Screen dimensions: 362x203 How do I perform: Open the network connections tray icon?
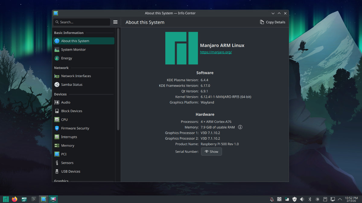[x=333, y=199]
